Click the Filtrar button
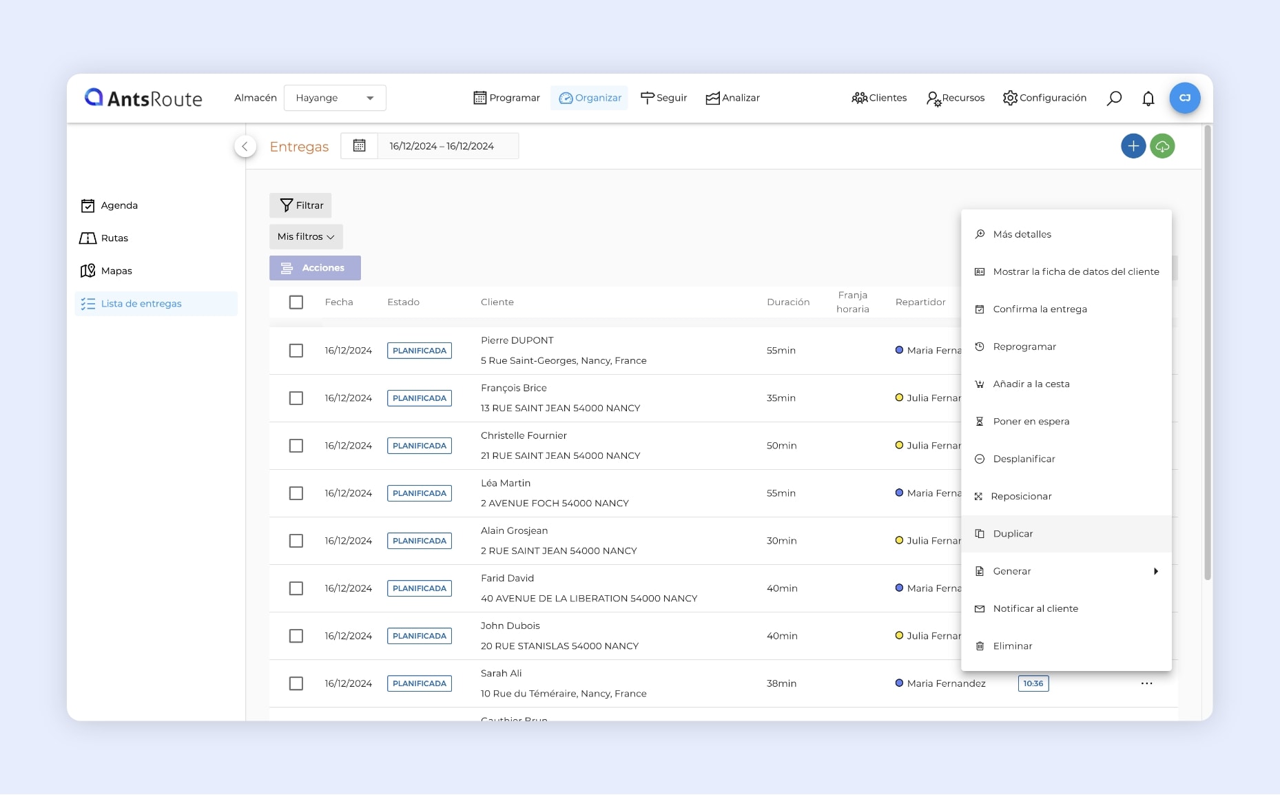Screen dimensions: 1280x795 [300, 205]
